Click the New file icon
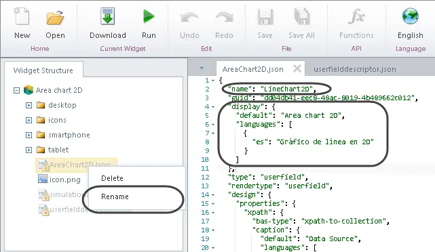Image resolution: width=435 pixels, height=252 pixels. [22, 17]
